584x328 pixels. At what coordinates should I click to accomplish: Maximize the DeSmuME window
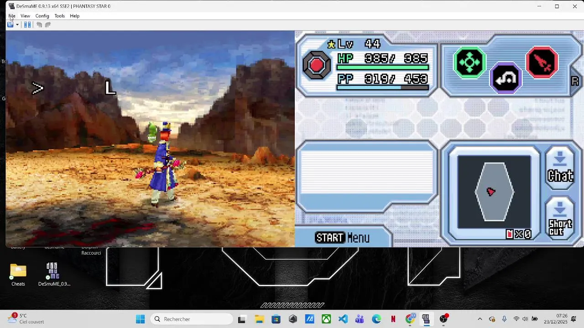(557, 6)
